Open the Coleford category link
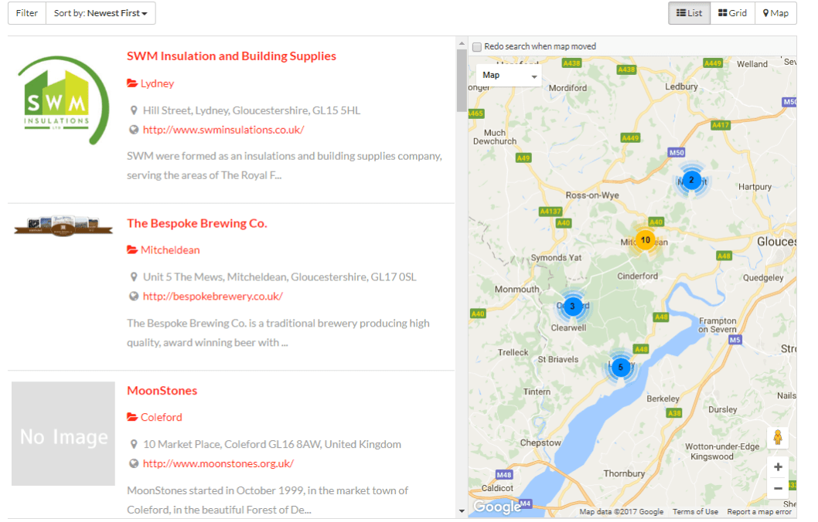818x522 pixels. pos(161,417)
